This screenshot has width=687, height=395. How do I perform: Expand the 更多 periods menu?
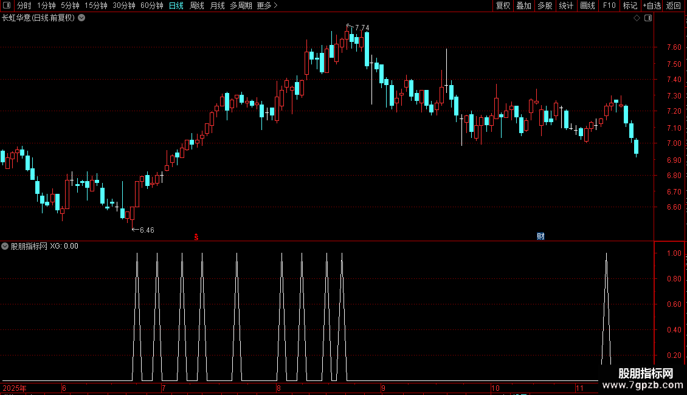[x=267, y=5]
